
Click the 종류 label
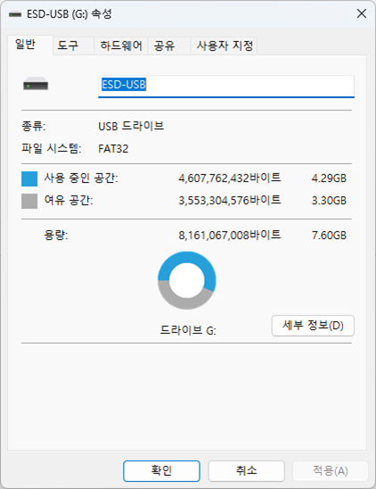coord(33,127)
